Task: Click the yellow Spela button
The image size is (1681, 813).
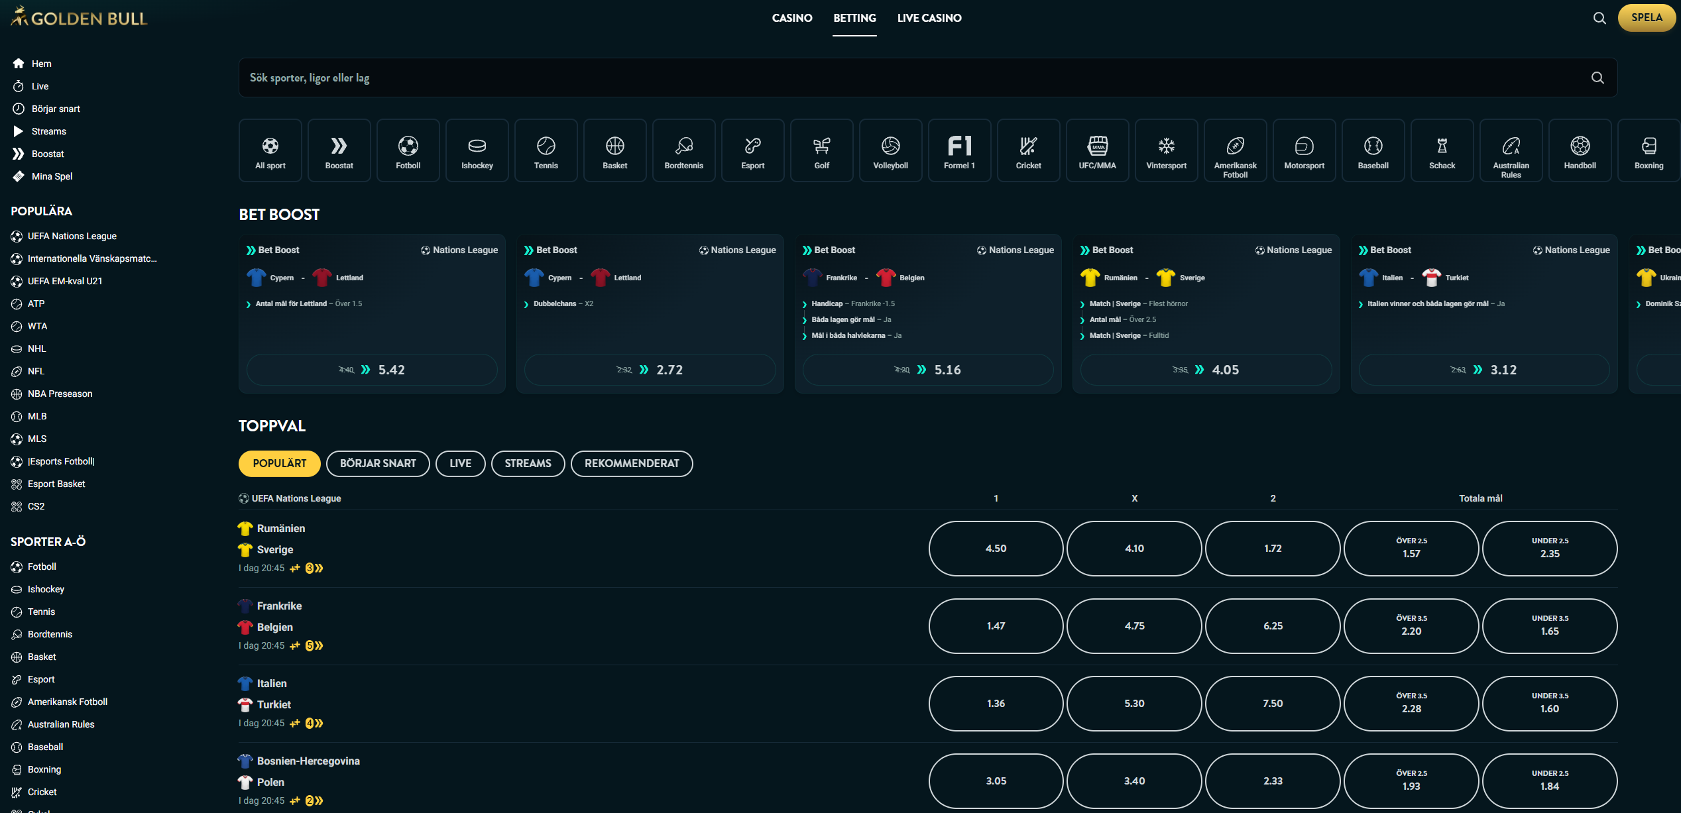Action: pos(1647,18)
